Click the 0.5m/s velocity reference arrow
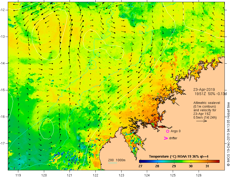 [202, 121]
